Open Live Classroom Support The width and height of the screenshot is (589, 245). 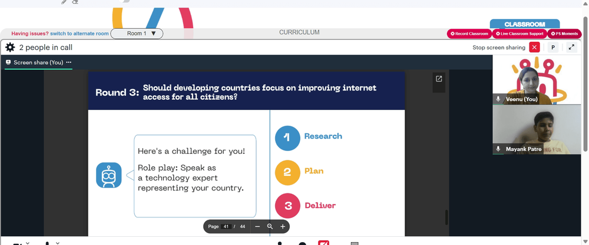pos(519,33)
